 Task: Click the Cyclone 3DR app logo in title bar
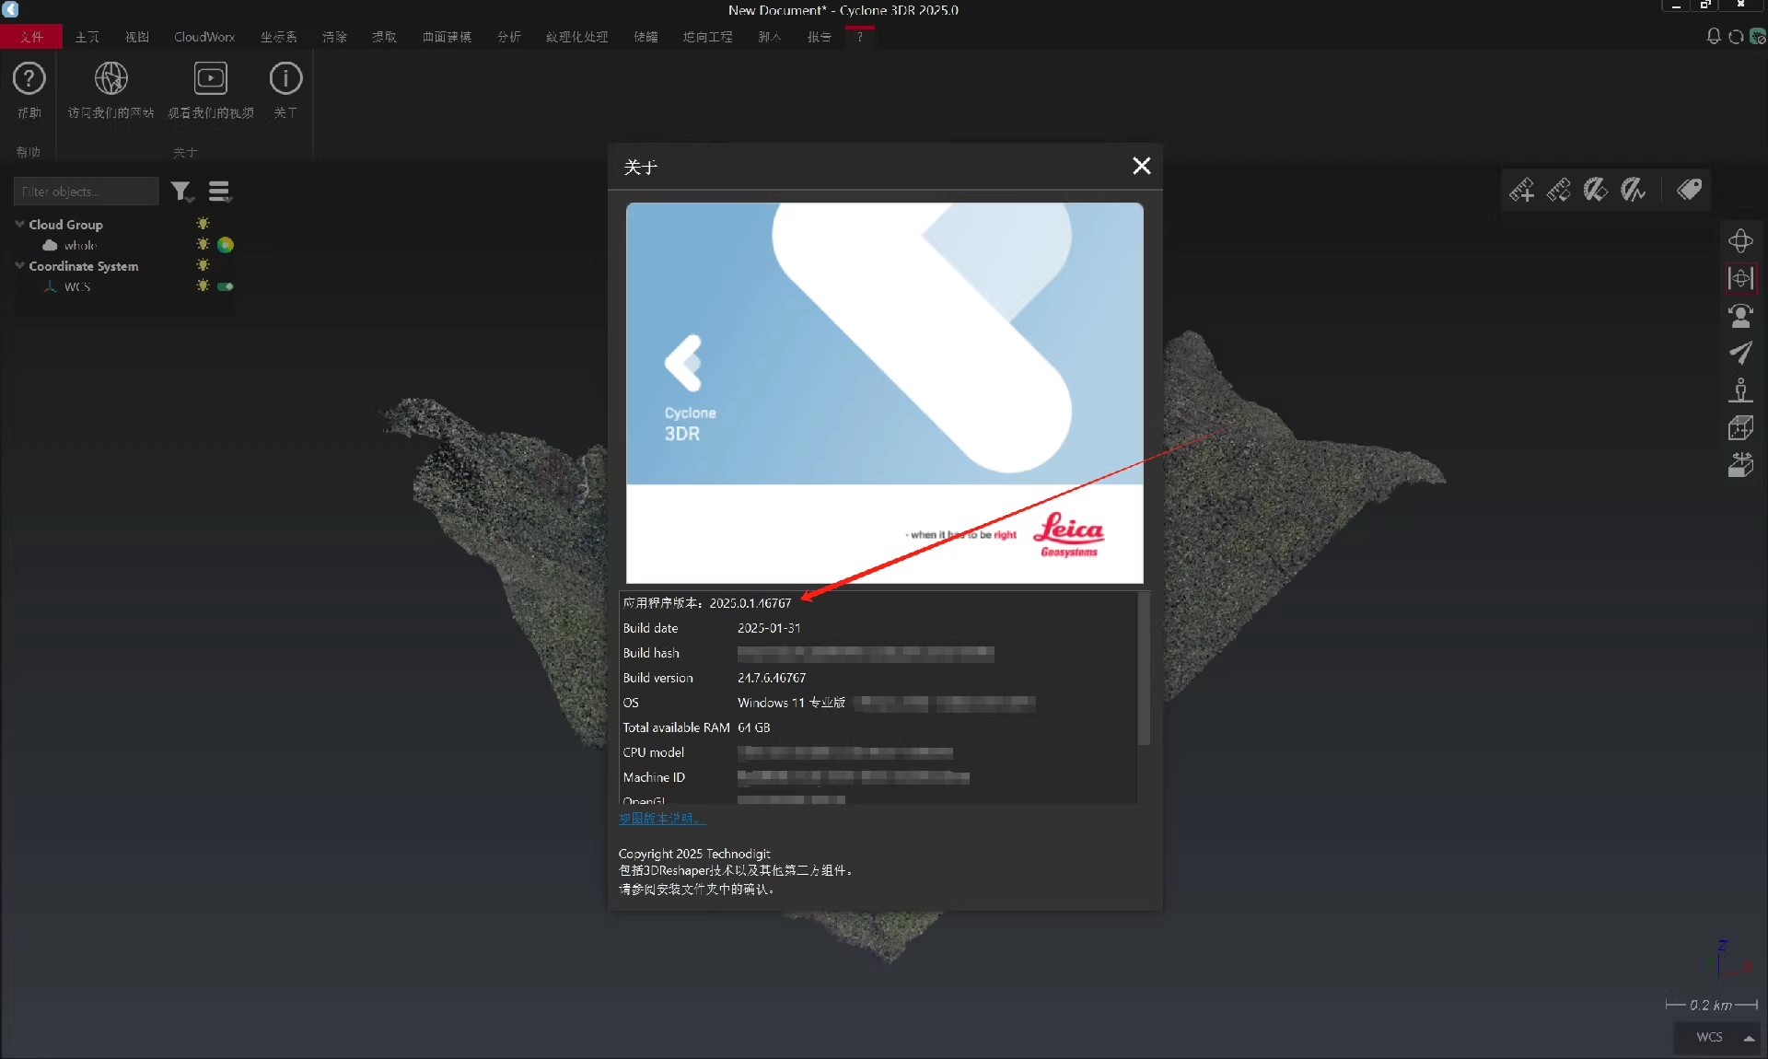click(x=10, y=9)
